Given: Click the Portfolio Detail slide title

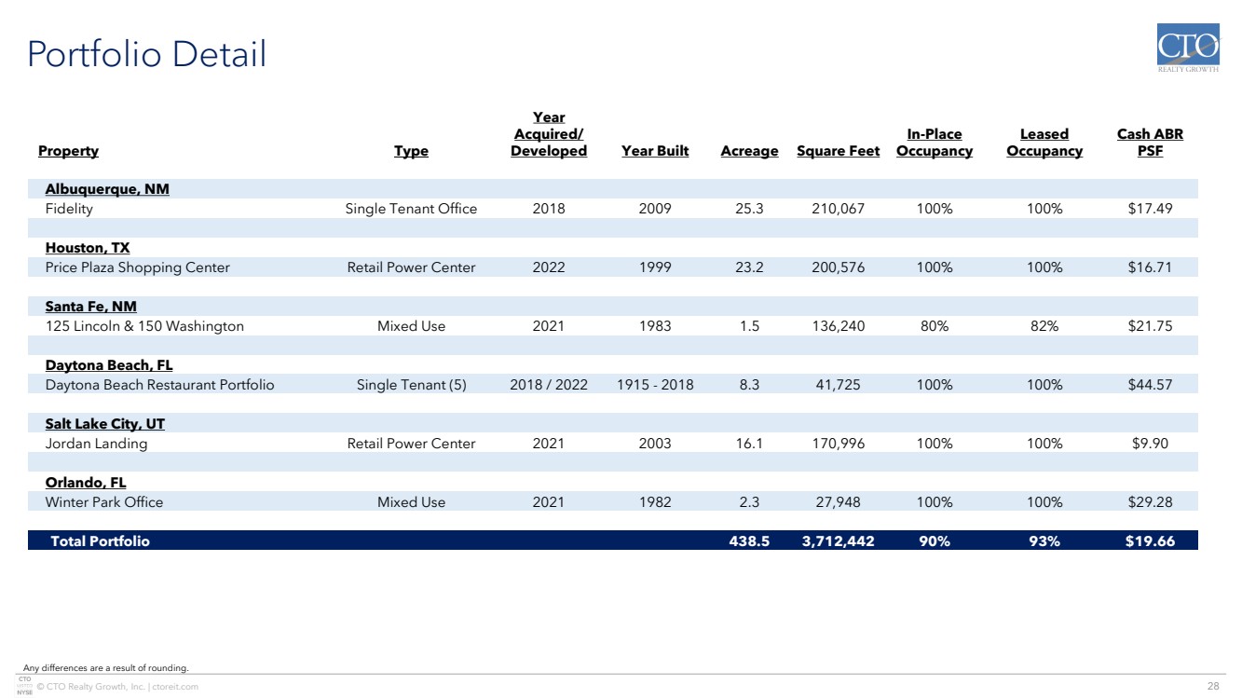Looking at the screenshot, I should 147,54.
